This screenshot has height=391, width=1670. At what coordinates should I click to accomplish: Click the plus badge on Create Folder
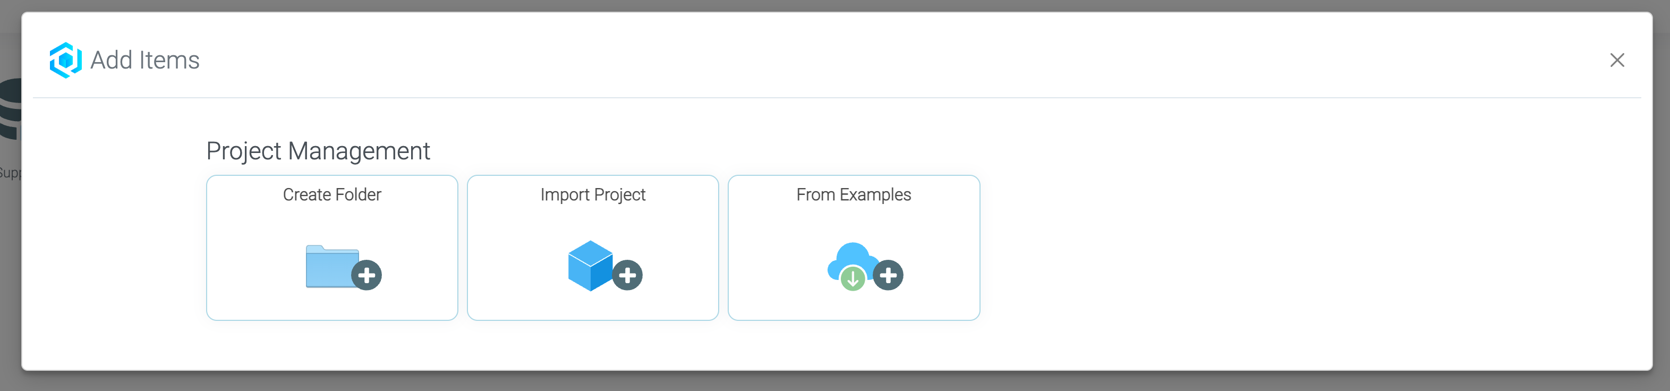pos(367,275)
